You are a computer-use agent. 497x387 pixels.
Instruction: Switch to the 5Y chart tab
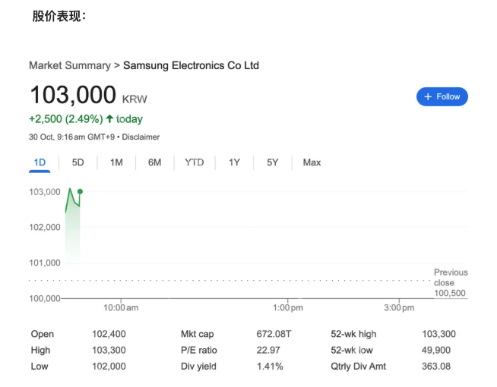click(x=273, y=162)
